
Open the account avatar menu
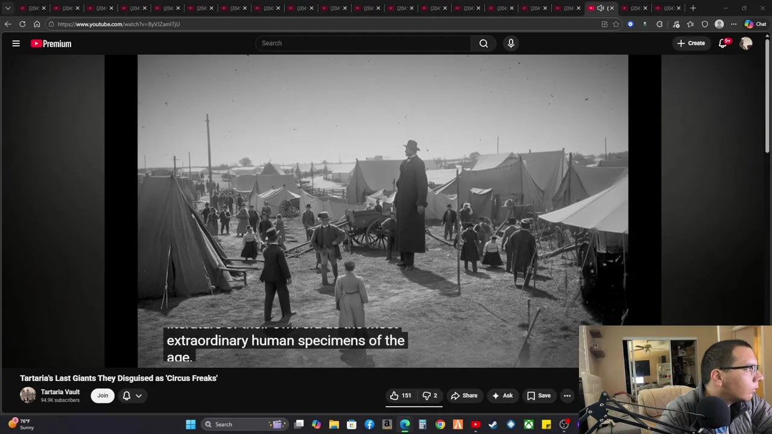tap(746, 43)
